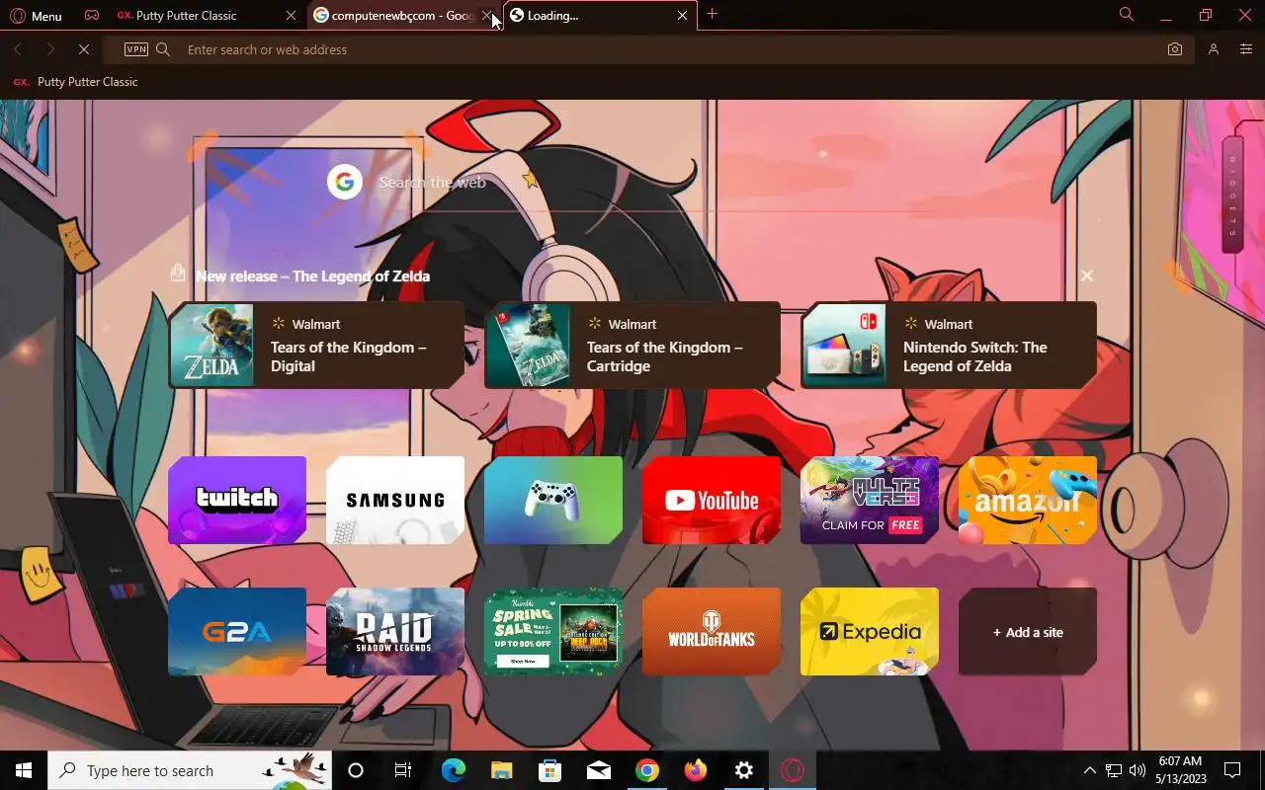Open Walmart Nintendo Switch Zelda card
Viewport: 1265px width, 790px height.
[949, 345]
